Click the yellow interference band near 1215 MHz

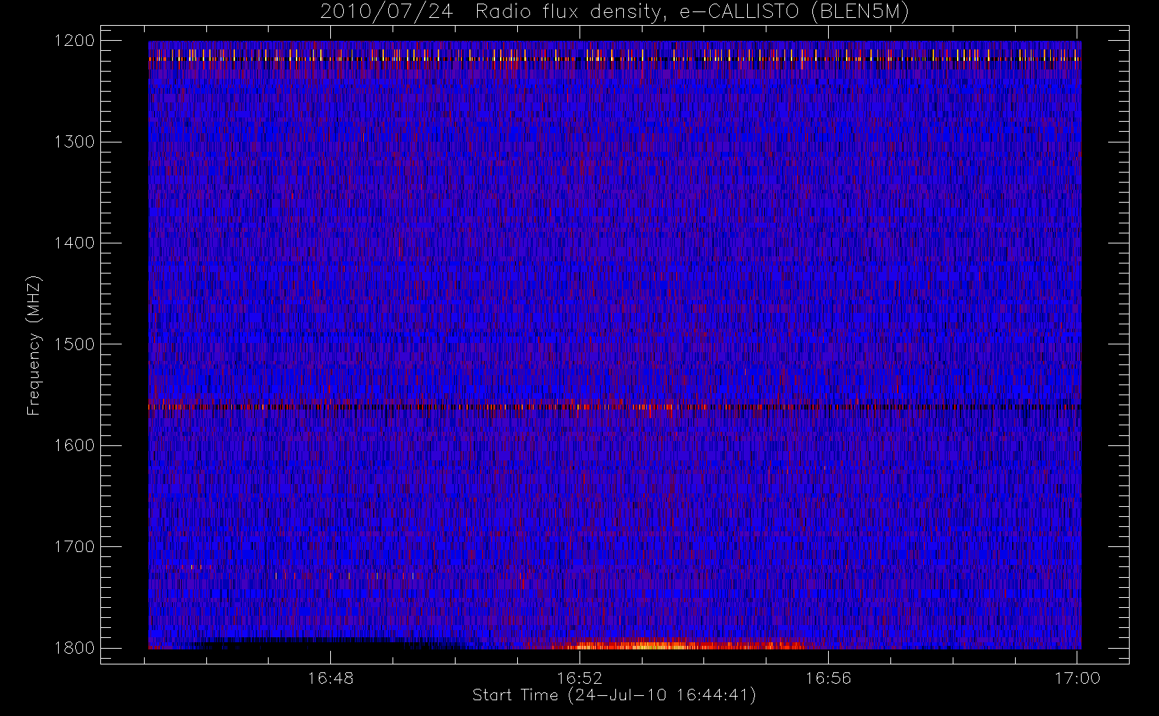click(615, 56)
